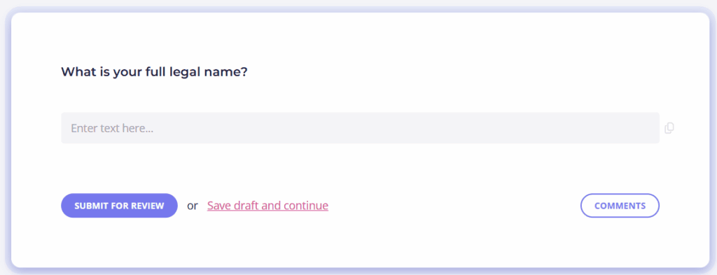Save the draft and continue

[x=267, y=206]
